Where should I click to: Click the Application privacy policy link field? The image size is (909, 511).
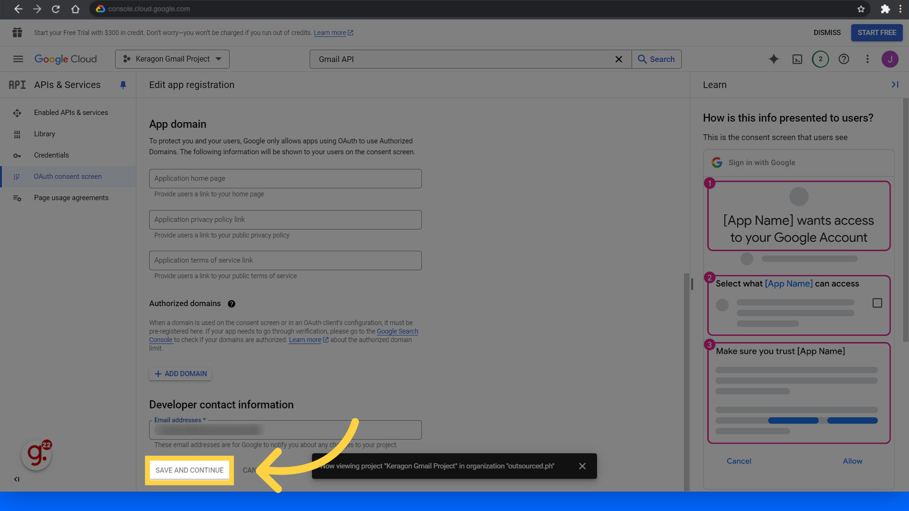click(285, 220)
